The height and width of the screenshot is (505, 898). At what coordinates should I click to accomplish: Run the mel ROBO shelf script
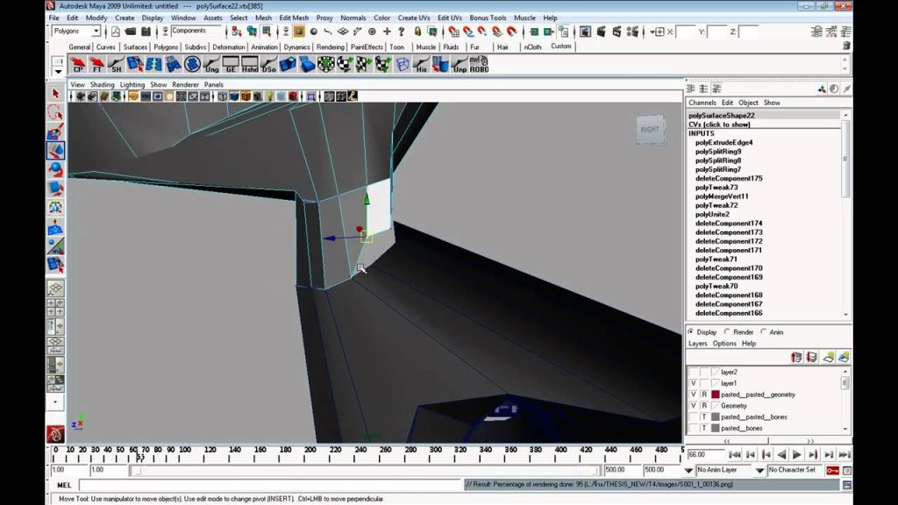(479, 64)
